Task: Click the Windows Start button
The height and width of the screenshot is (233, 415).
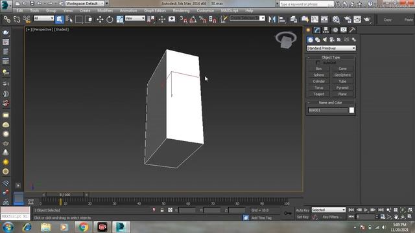Action: [x=8, y=227]
